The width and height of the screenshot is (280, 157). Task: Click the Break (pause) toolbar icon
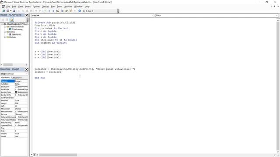[49, 11]
